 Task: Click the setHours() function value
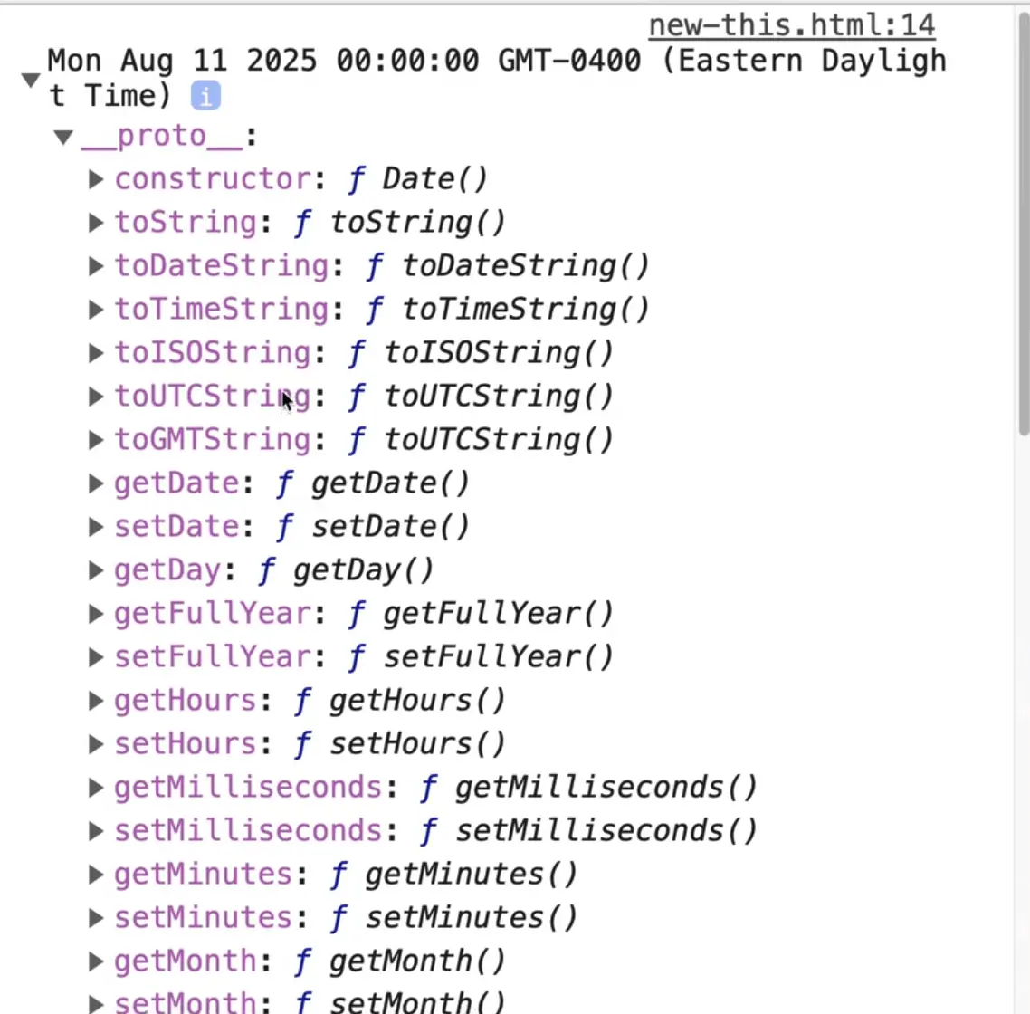(417, 744)
